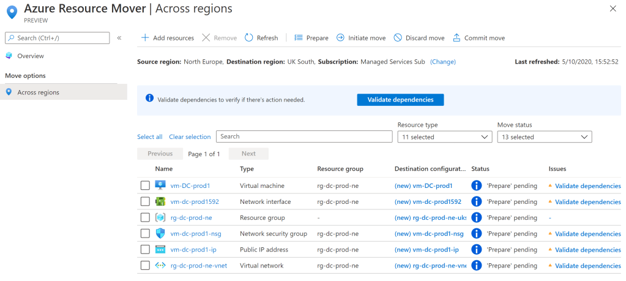
Task: Open Overview in the left menu
Action: click(x=30, y=56)
